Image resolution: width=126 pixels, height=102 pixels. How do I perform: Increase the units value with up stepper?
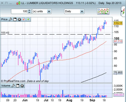click(x=29, y=10)
